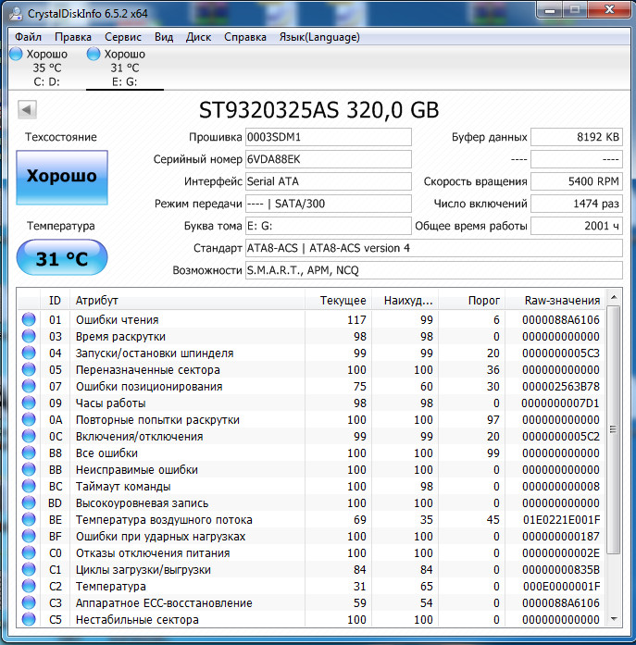Screen dimensions: 636x645
Task: Click blue status circle for C: D: disk
Action: [x=16, y=54]
